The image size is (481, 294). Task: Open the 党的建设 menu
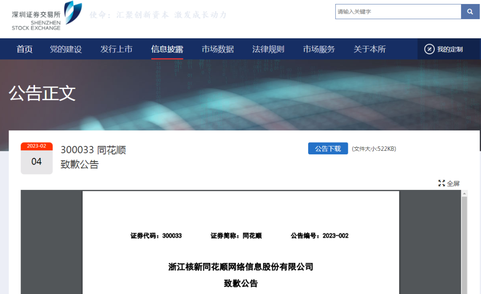[x=66, y=49]
